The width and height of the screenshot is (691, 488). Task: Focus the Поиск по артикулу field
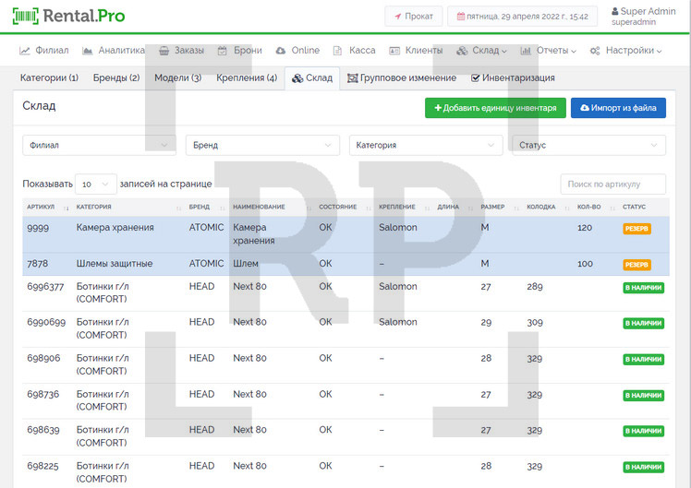tap(612, 184)
